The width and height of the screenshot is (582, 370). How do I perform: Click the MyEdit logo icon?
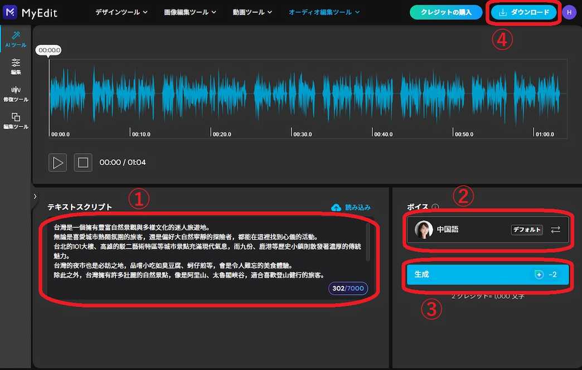[9, 11]
